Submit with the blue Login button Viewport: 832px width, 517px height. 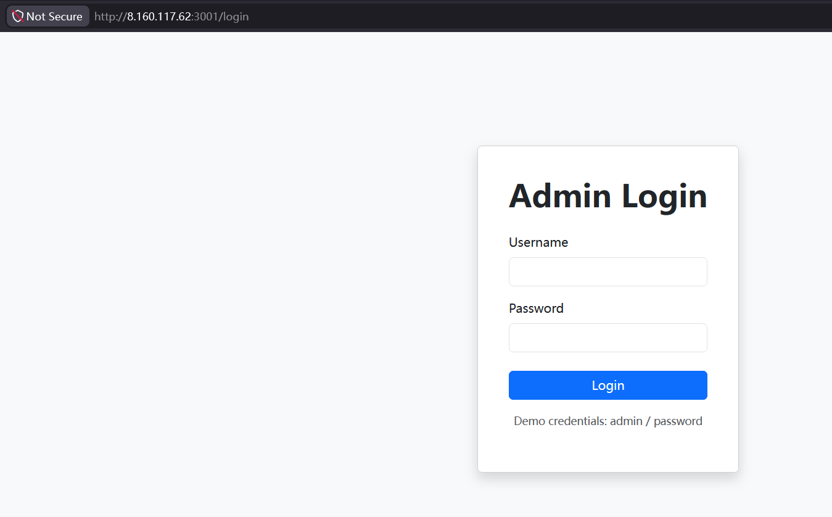[x=608, y=385]
